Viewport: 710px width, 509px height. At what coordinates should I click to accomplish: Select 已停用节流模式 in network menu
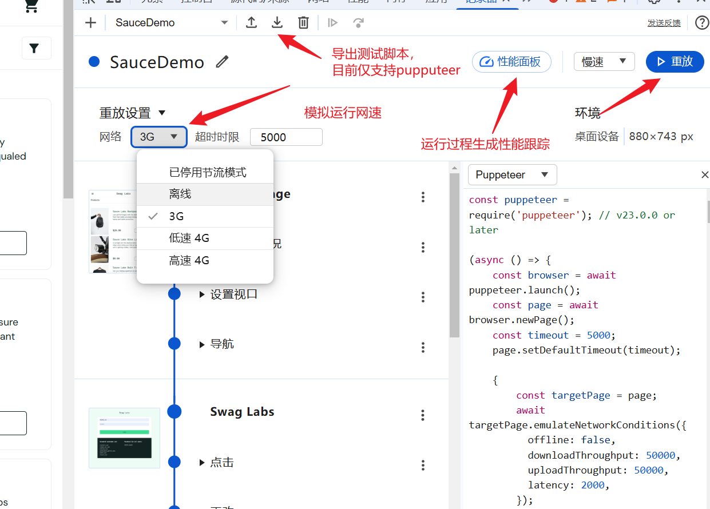[205, 172]
